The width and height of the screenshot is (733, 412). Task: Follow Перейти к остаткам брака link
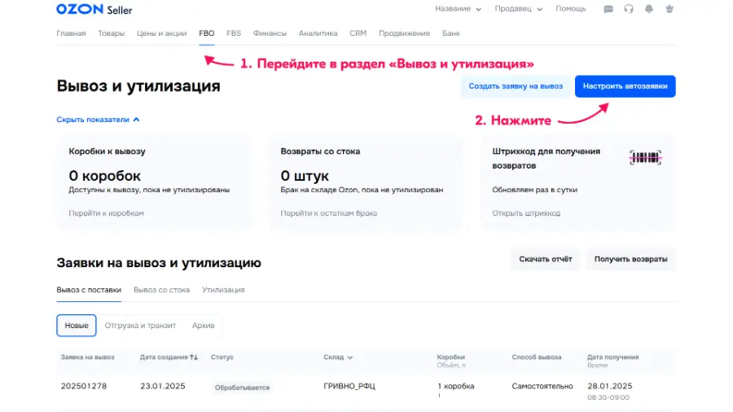tap(329, 213)
